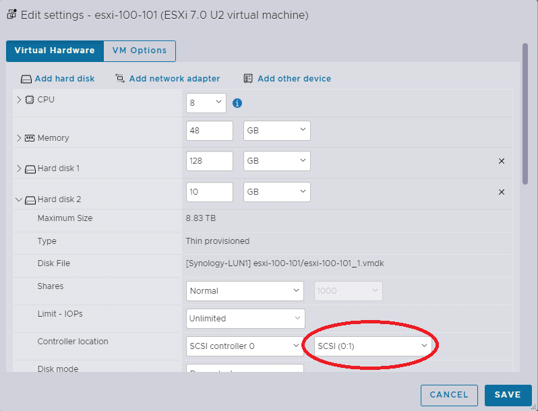Click the Add hard disk icon
The image size is (538, 411).
(x=26, y=79)
